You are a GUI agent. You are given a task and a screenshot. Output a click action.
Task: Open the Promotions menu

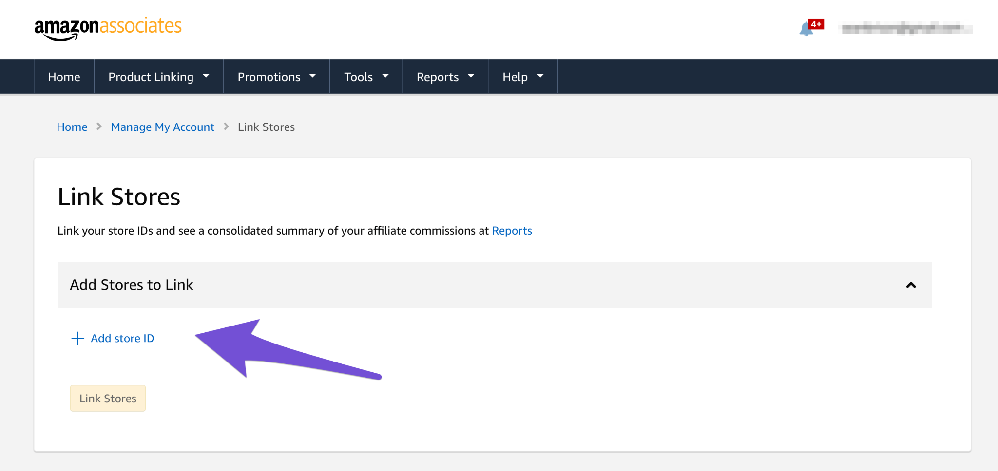click(276, 77)
